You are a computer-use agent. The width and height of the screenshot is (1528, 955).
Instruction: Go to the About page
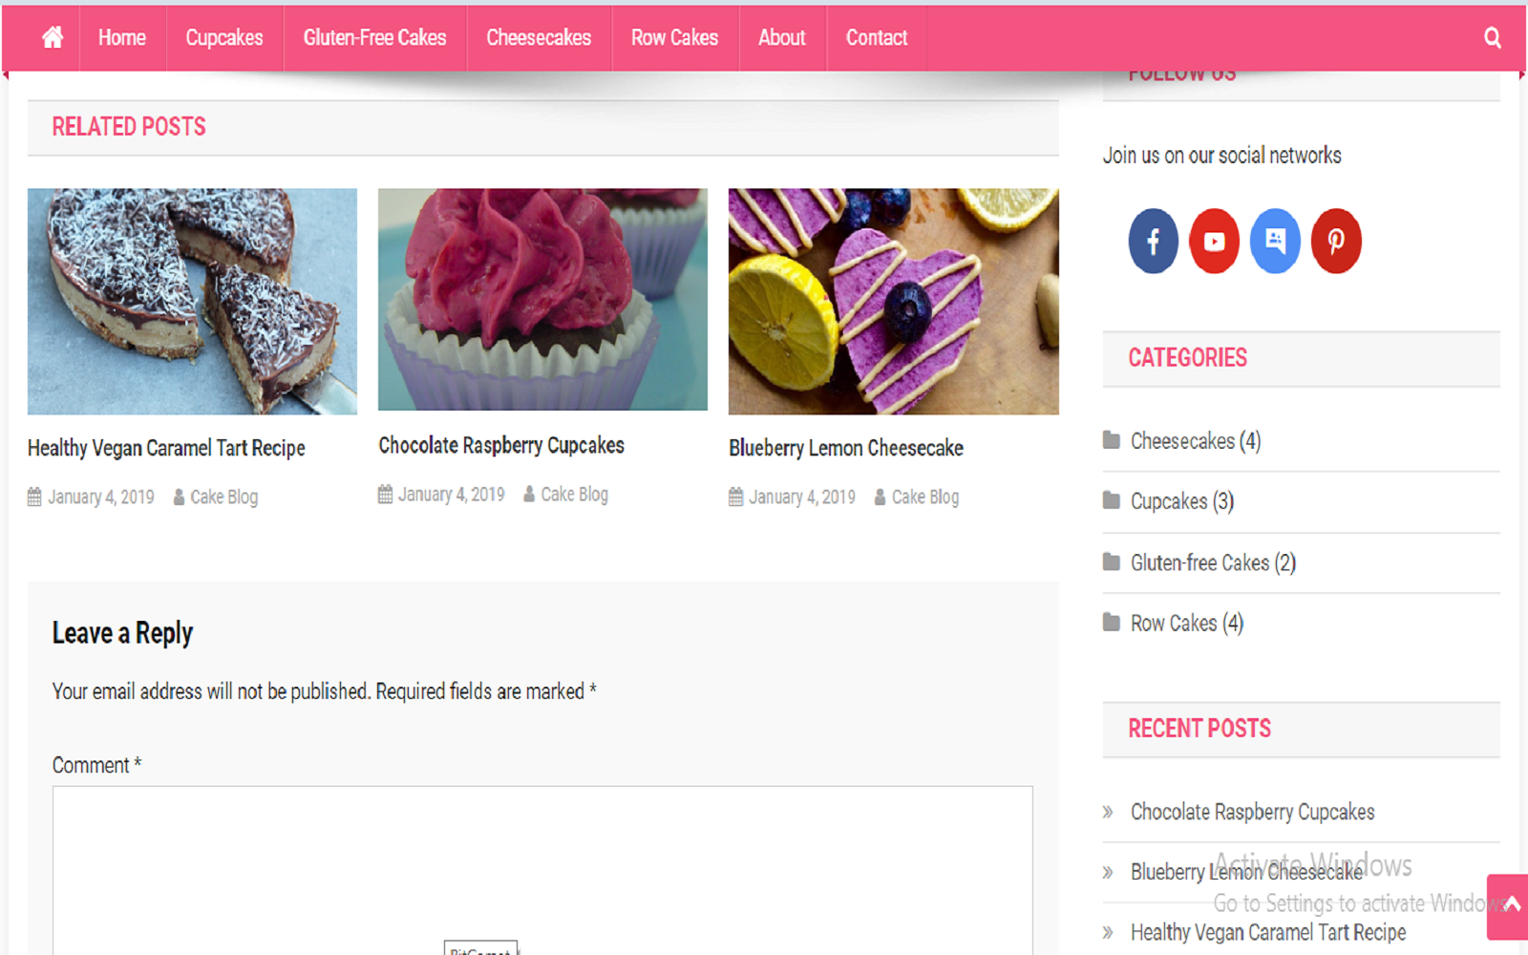781,37
